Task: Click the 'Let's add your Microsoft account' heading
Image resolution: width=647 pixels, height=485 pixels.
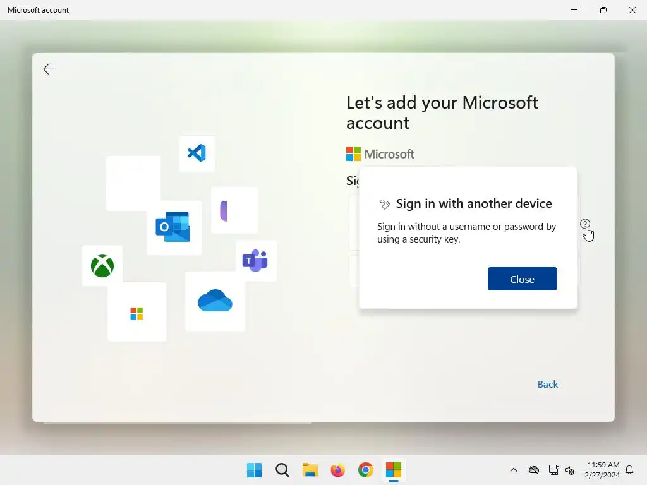Action: pos(442,112)
